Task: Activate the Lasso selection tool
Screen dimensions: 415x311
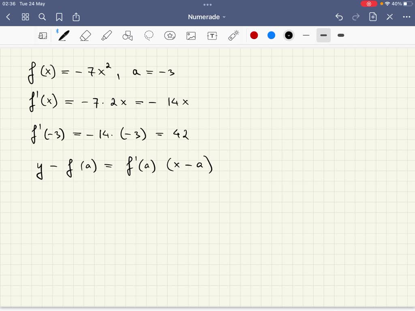Action: [x=149, y=35]
